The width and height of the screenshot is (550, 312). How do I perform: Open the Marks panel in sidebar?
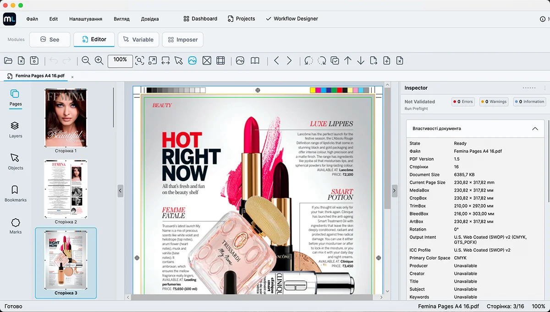[x=16, y=226]
